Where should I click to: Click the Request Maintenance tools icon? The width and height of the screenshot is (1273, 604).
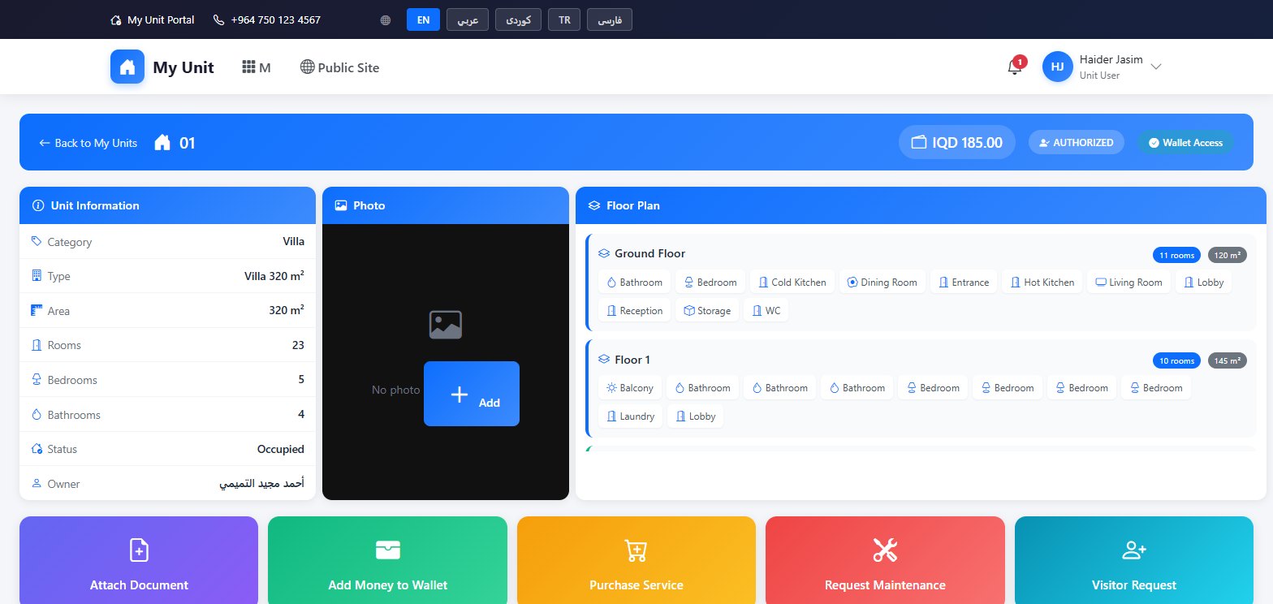point(885,550)
